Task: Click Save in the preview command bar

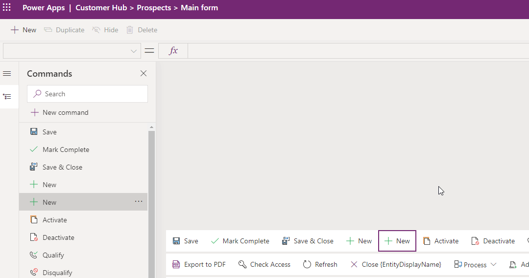Action: click(x=186, y=241)
